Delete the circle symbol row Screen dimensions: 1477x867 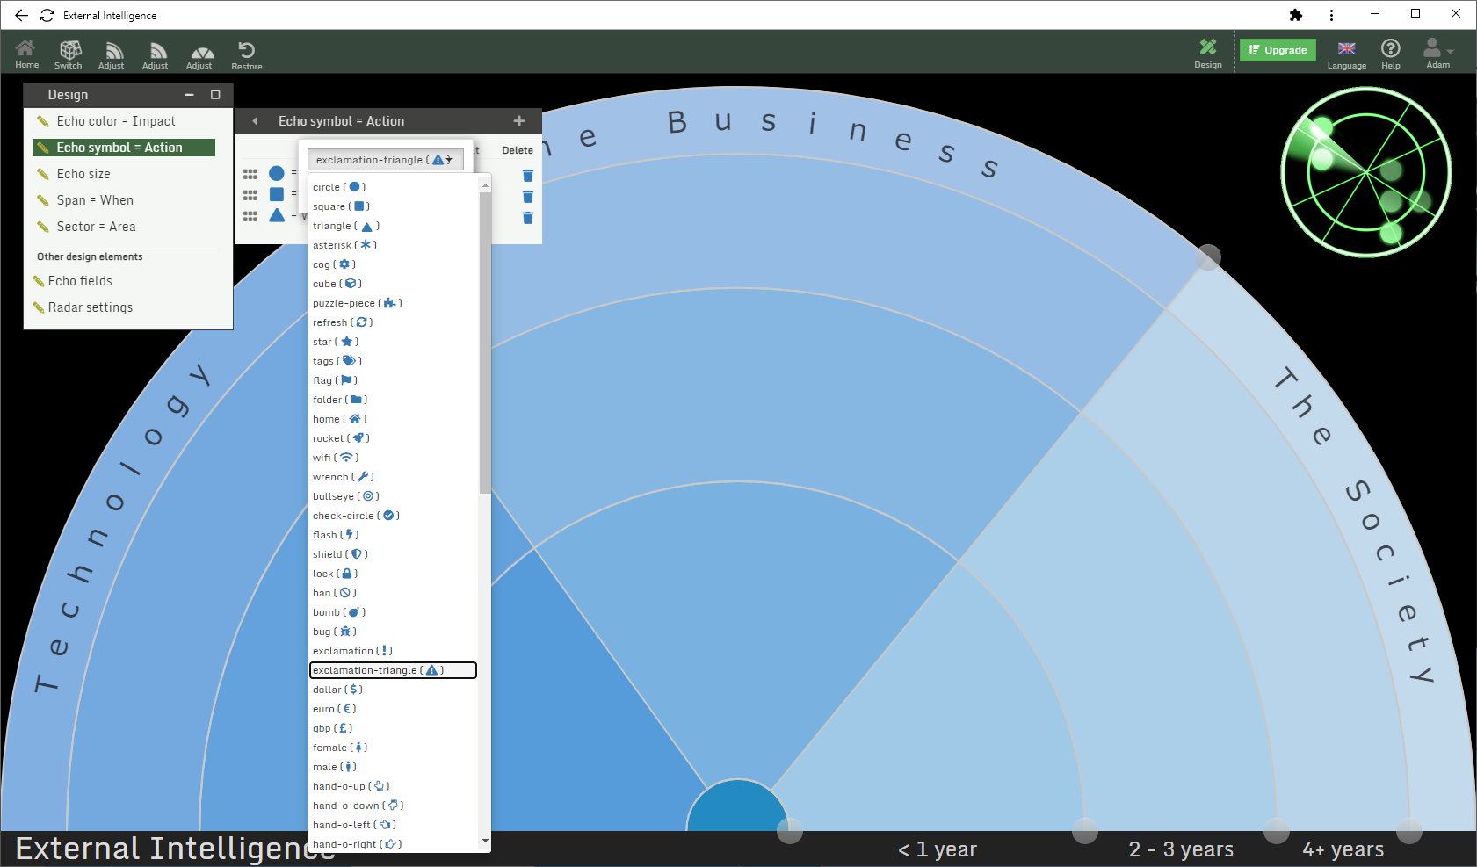tap(528, 176)
